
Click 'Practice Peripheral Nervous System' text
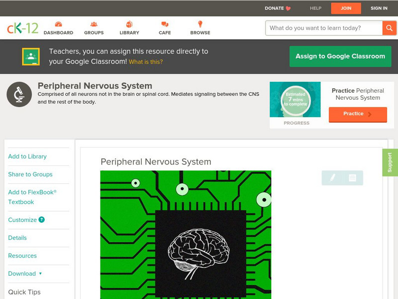pyautogui.click(x=358, y=94)
